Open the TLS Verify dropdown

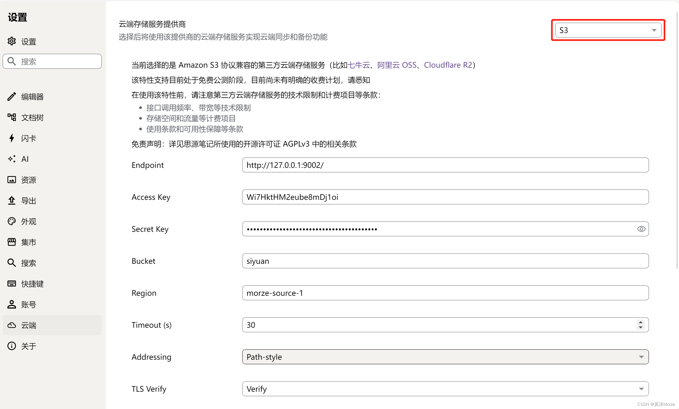pyautogui.click(x=445, y=389)
